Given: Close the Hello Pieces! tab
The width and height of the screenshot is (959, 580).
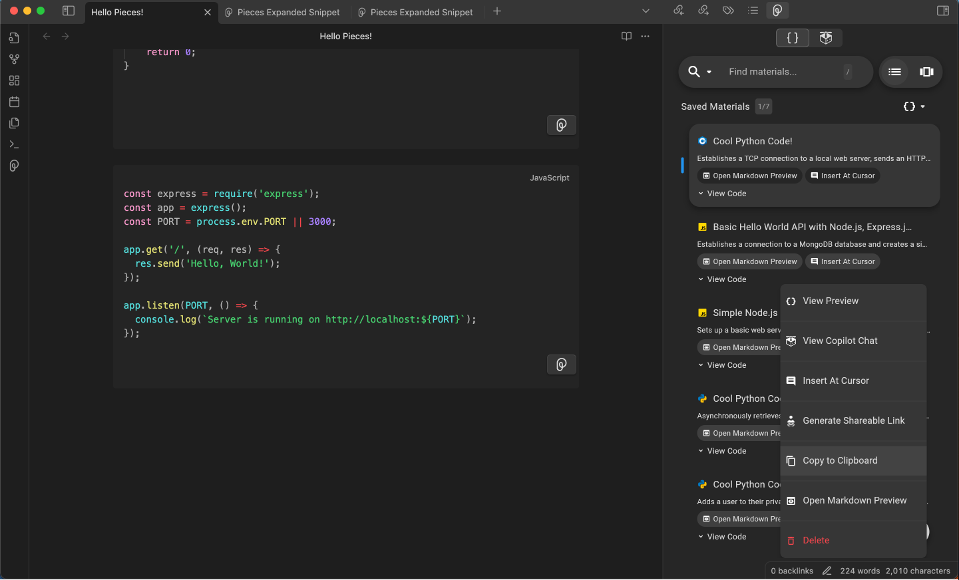Looking at the screenshot, I should 208,12.
